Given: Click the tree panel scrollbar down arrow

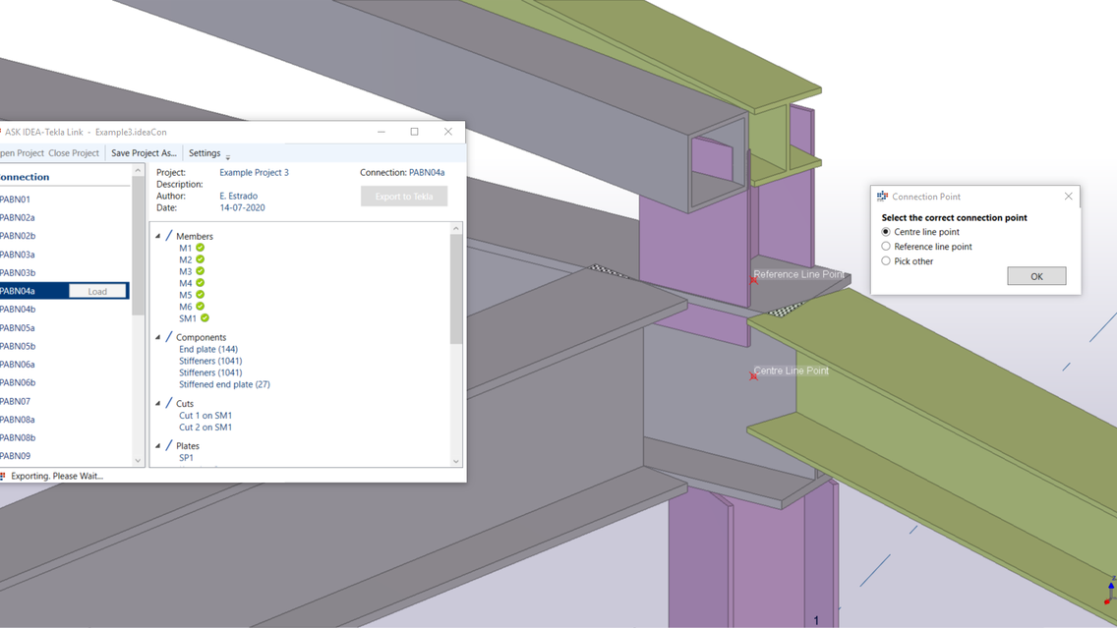Looking at the screenshot, I should pyautogui.click(x=456, y=461).
